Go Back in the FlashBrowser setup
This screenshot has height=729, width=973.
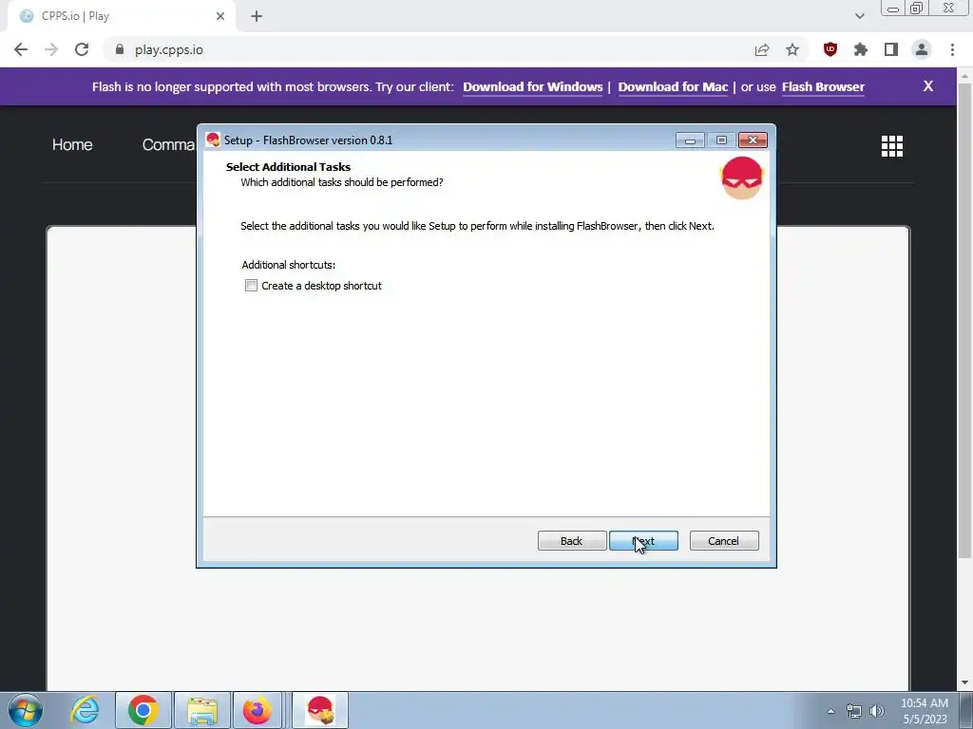pyautogui.click(x=571, y=540)
